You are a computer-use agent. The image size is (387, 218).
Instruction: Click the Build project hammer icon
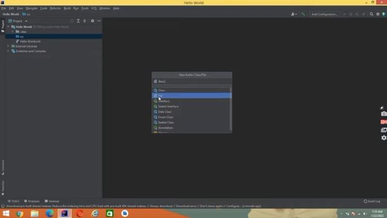[x=303, y=14]
